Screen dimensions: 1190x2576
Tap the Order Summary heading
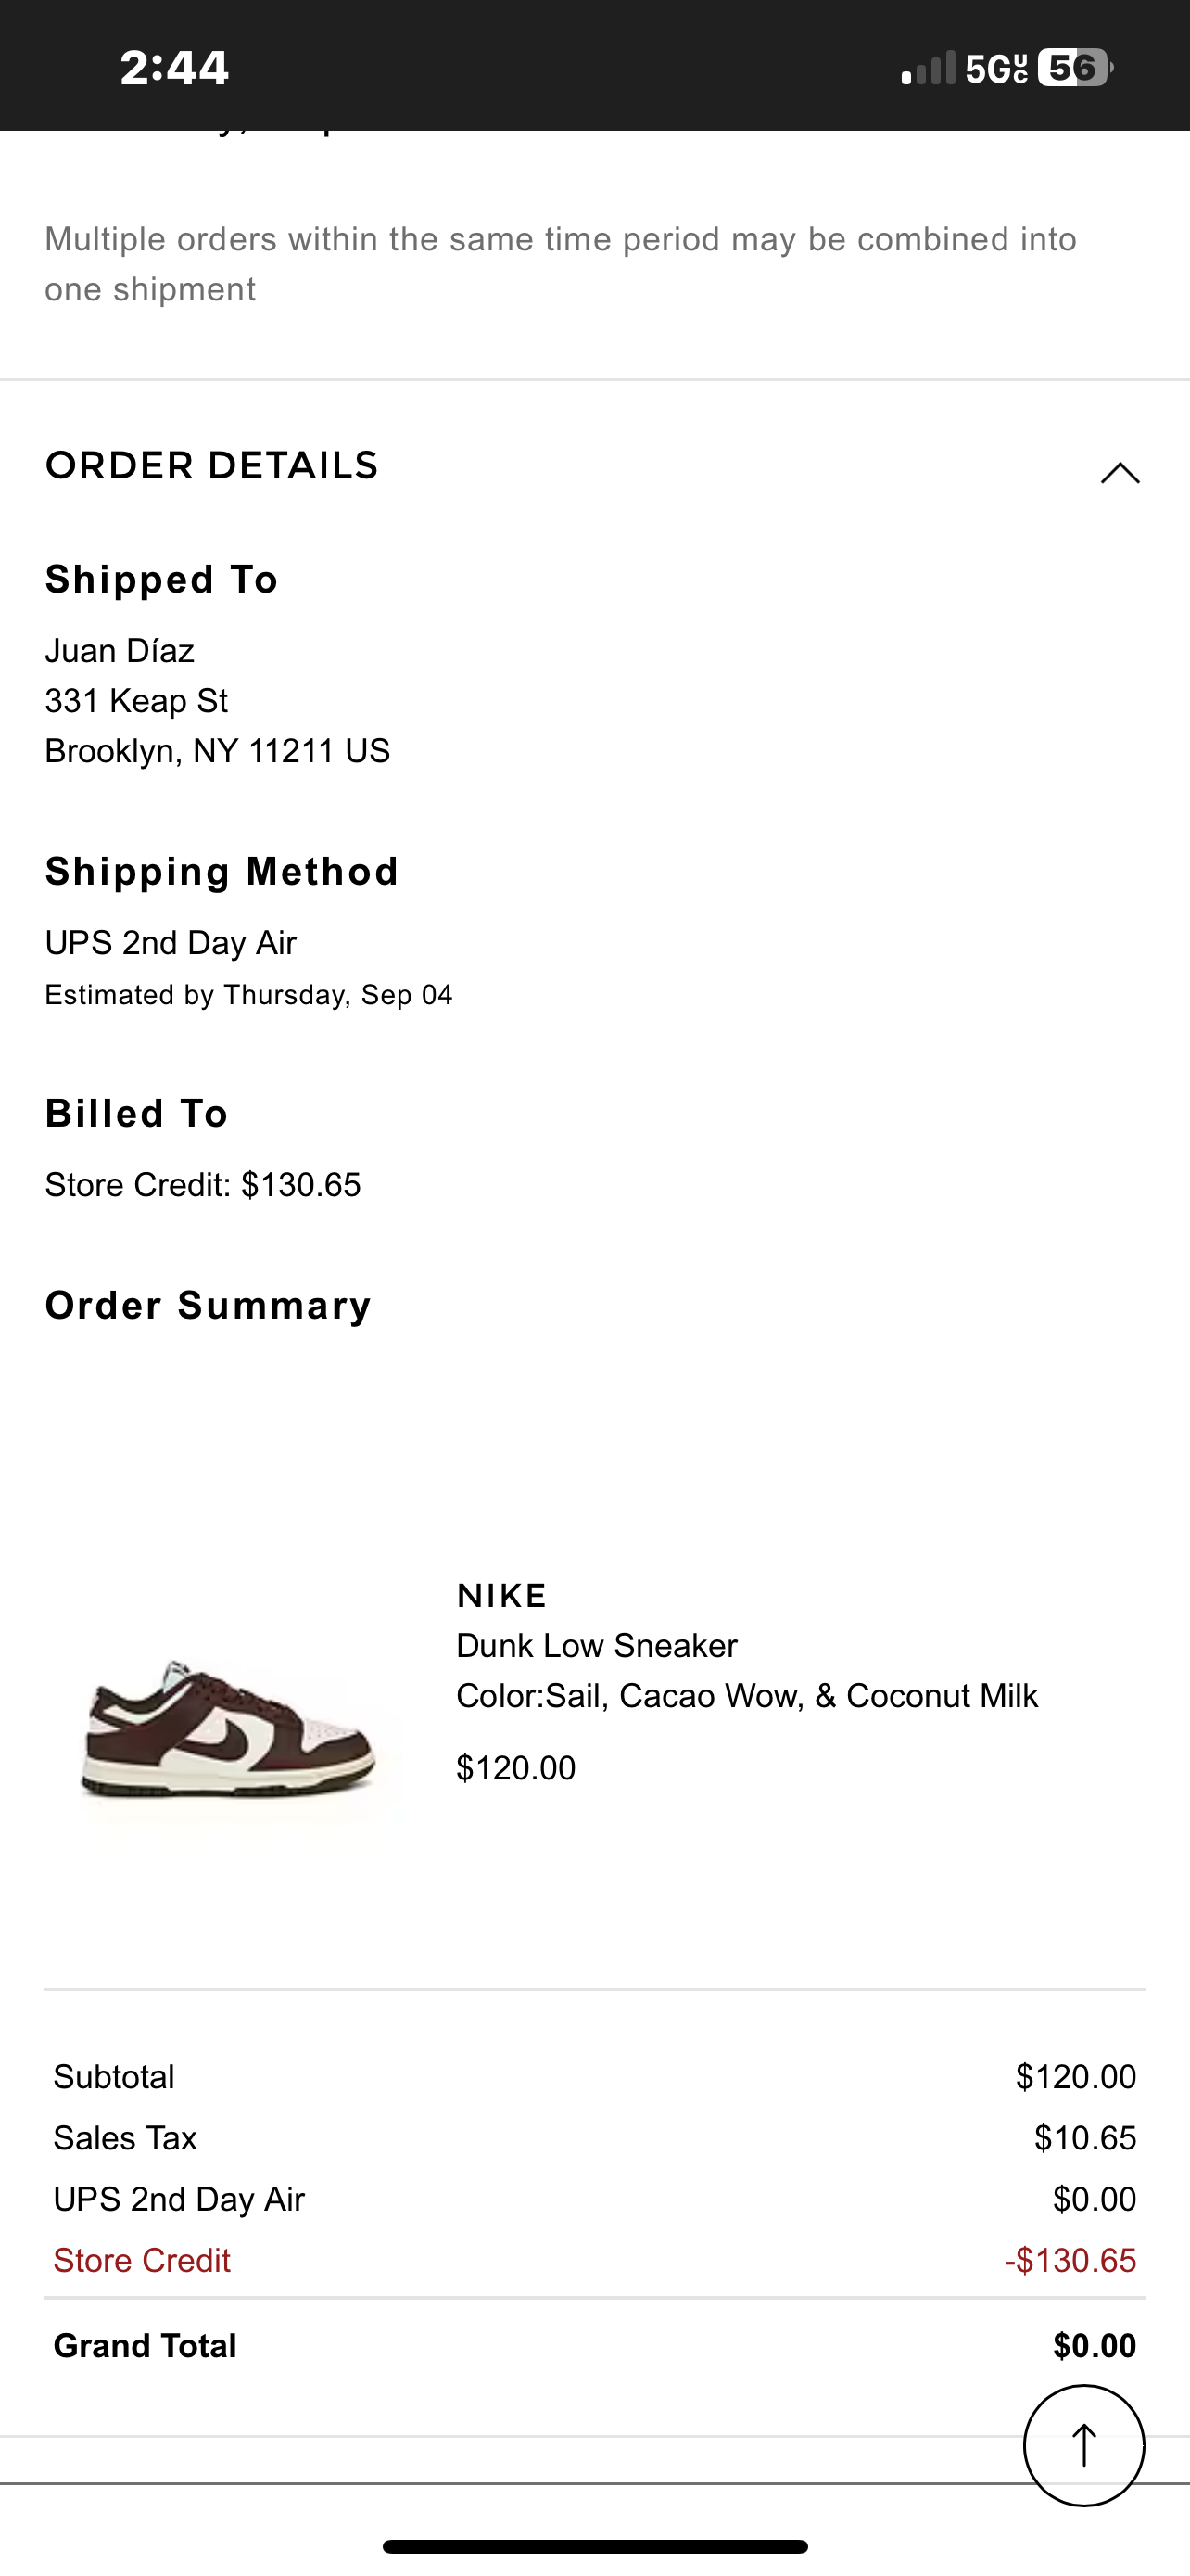click(x=208, y=1306)
